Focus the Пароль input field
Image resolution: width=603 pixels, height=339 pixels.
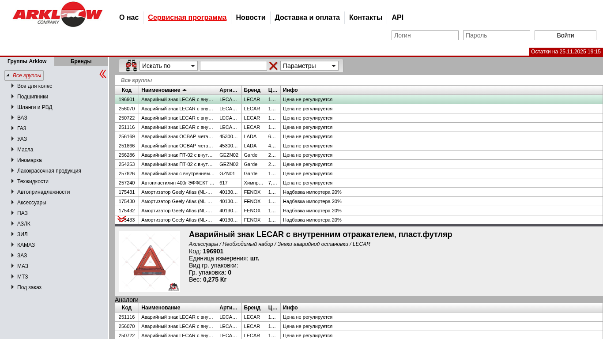click(496, 35)
